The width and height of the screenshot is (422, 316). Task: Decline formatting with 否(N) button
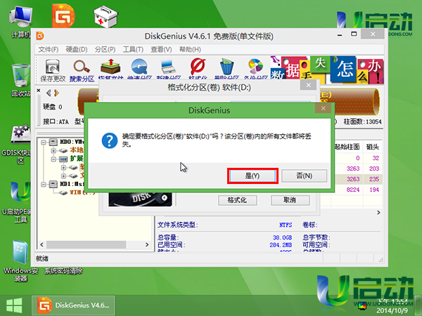[x=304, y=176]
